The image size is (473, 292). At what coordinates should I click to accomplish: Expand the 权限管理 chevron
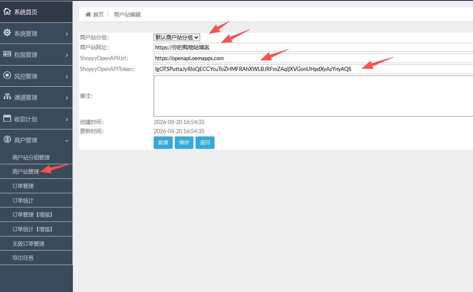(67, 55)
